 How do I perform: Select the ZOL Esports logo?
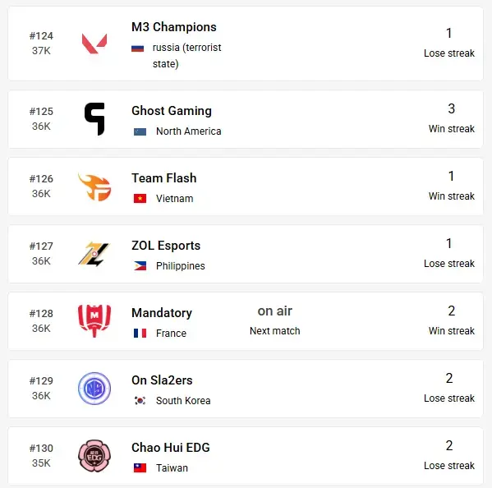tap(94, 254)
